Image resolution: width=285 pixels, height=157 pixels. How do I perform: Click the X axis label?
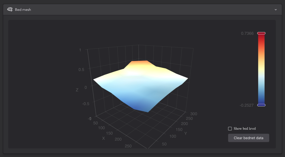[x=104, y=138]
